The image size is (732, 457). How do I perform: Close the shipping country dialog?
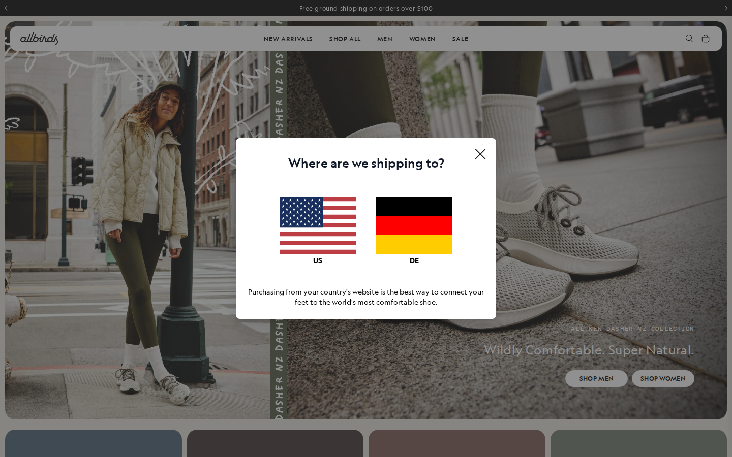coord(480,154)
